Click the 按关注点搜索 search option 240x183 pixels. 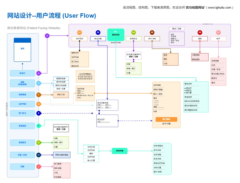pos(61,85)
